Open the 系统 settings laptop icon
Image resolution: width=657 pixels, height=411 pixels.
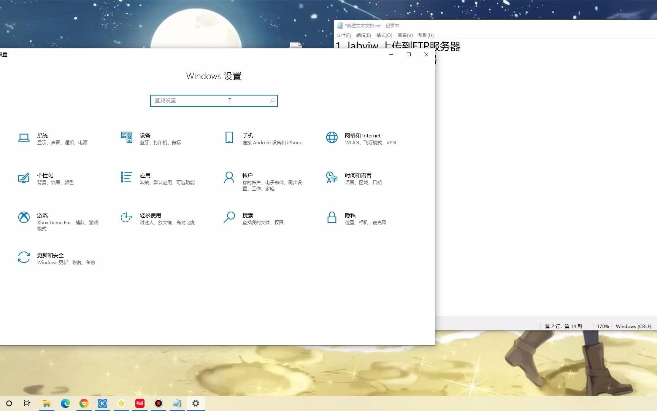coord(24,138)
